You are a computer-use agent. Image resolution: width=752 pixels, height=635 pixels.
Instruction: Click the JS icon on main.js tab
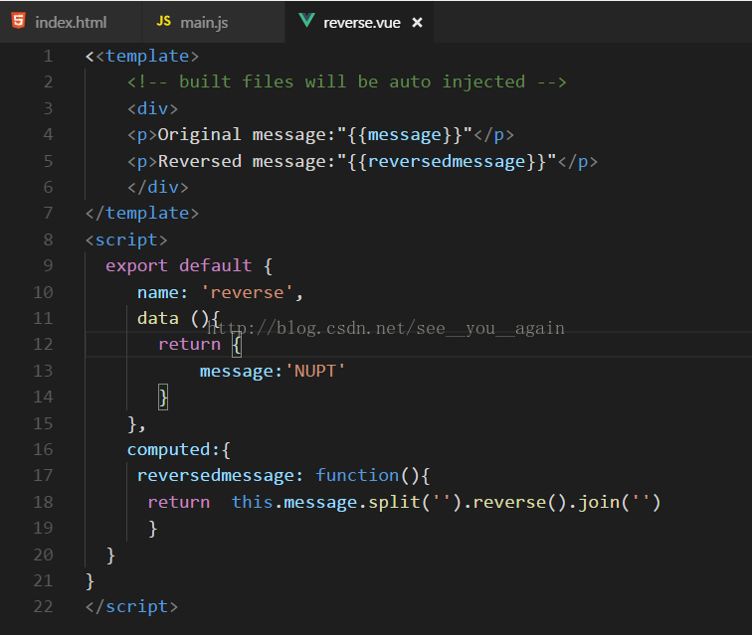coord(163,21)
